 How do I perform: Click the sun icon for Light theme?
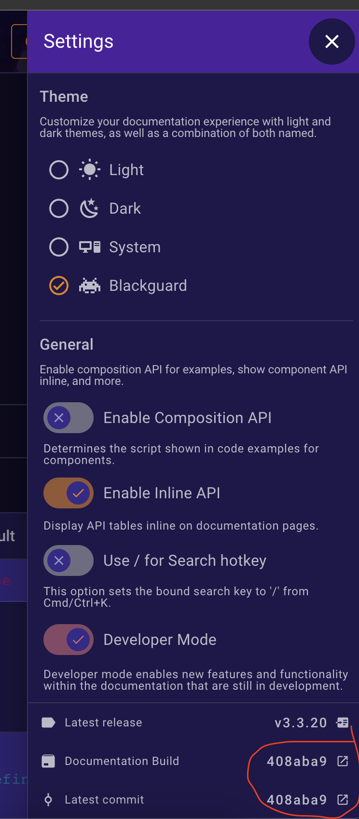pos(89,169)
